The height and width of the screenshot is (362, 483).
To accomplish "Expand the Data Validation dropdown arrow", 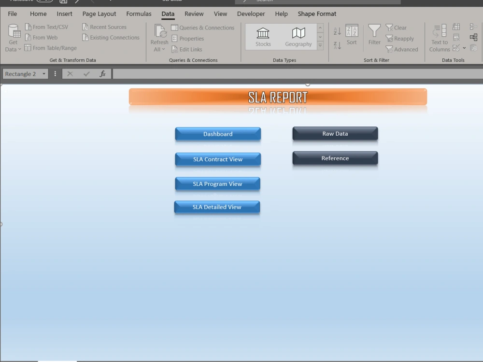I will point(465,48).
